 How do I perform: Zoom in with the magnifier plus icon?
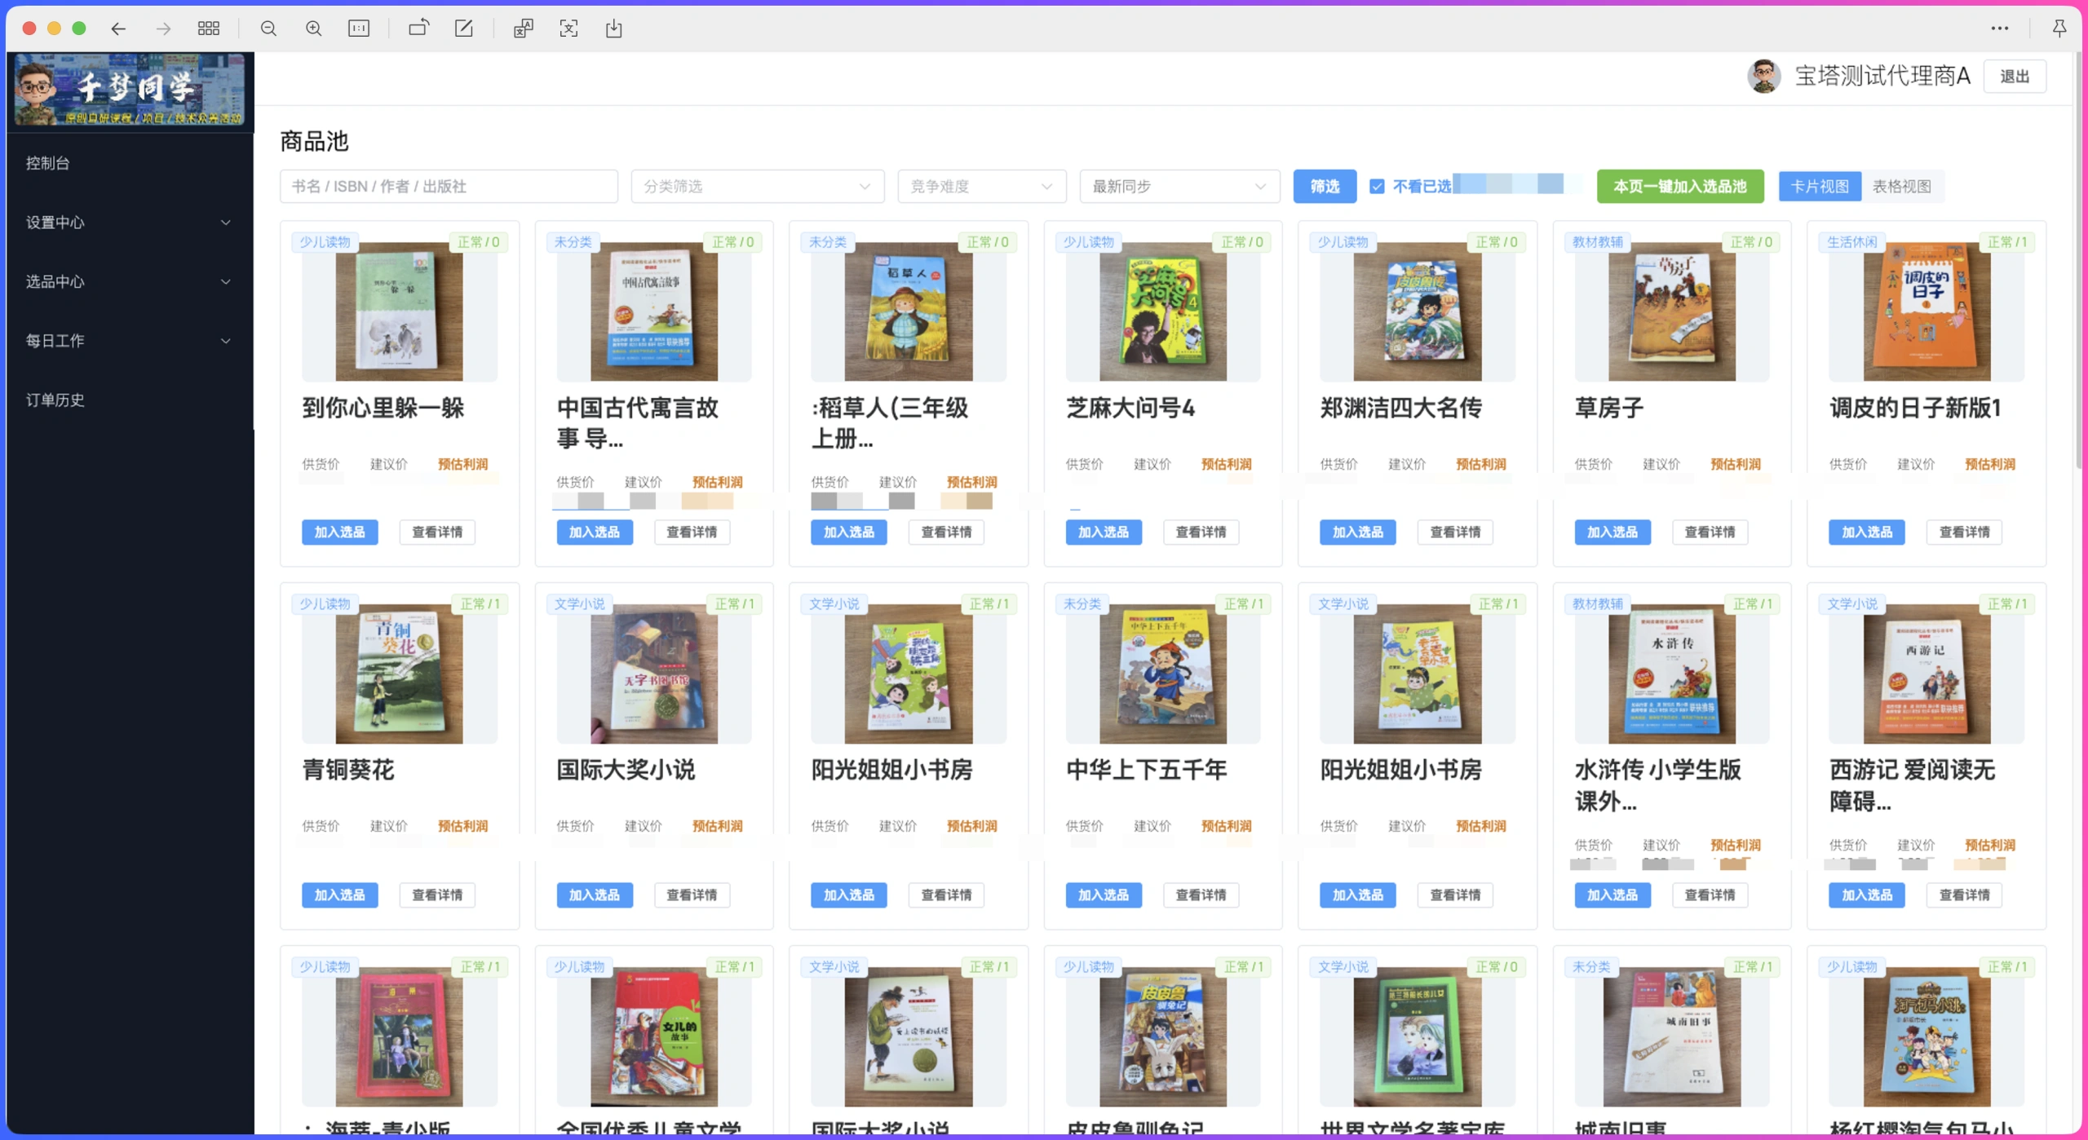[313, 29]
